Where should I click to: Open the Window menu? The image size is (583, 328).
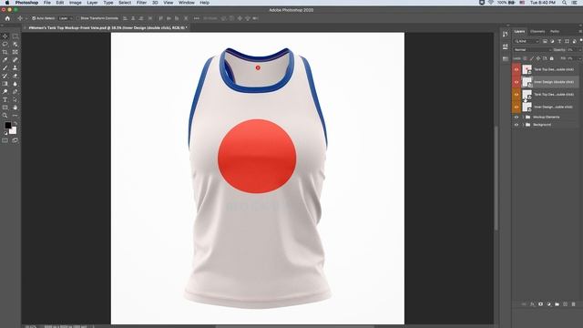point(186,3)
